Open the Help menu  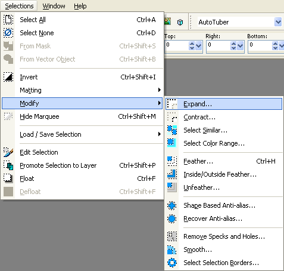pyautogui.click(x=80, y=6)
